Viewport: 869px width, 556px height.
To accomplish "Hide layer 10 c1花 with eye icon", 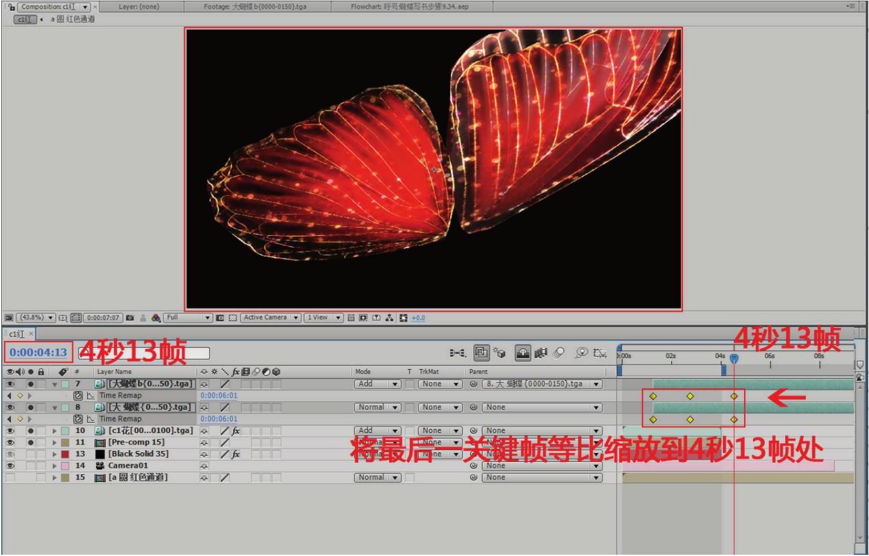I will tap(9, 430).
